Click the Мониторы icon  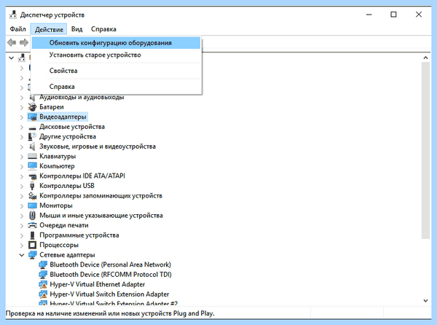(32, 205)
